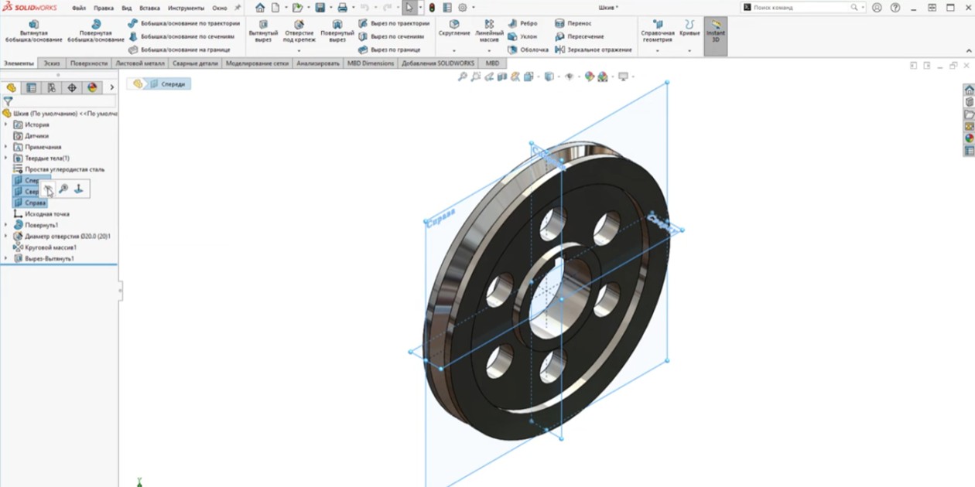Click the Поиск команд search field
975x487 pixels.
[801, 8]
